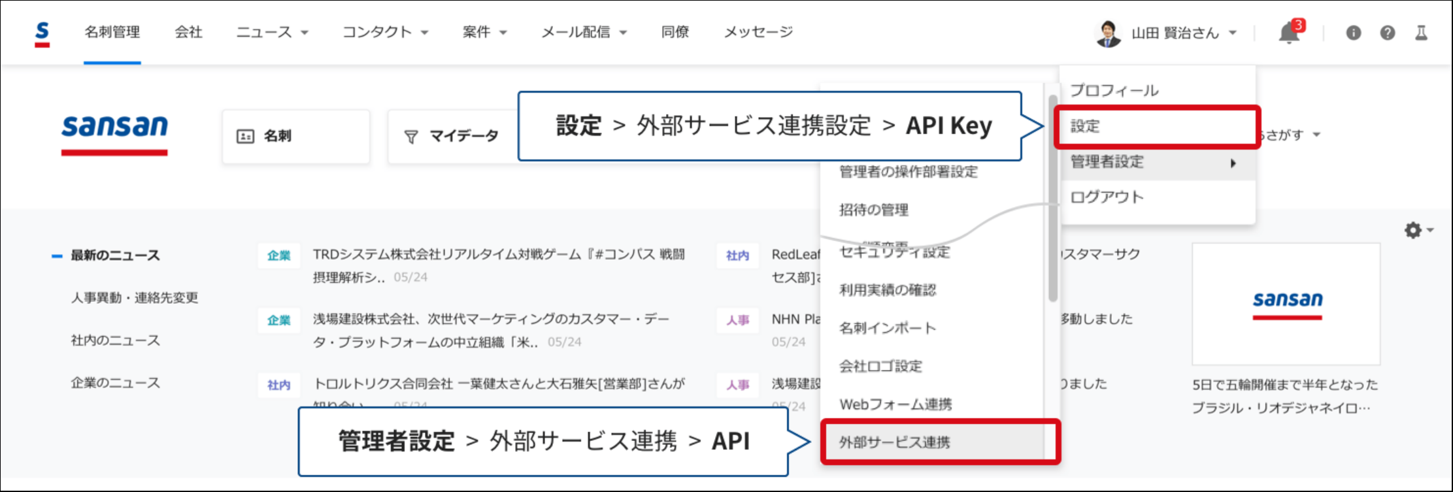
Task: Click the 企業 tag beside TRDシステム news
Action: (279, 255)
